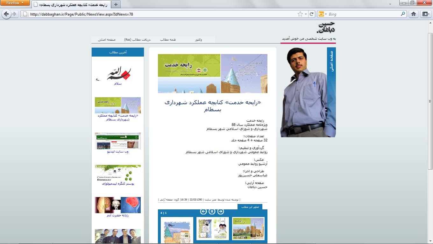
Task: Open the Firefox Home page
Action: pos(413,14)
